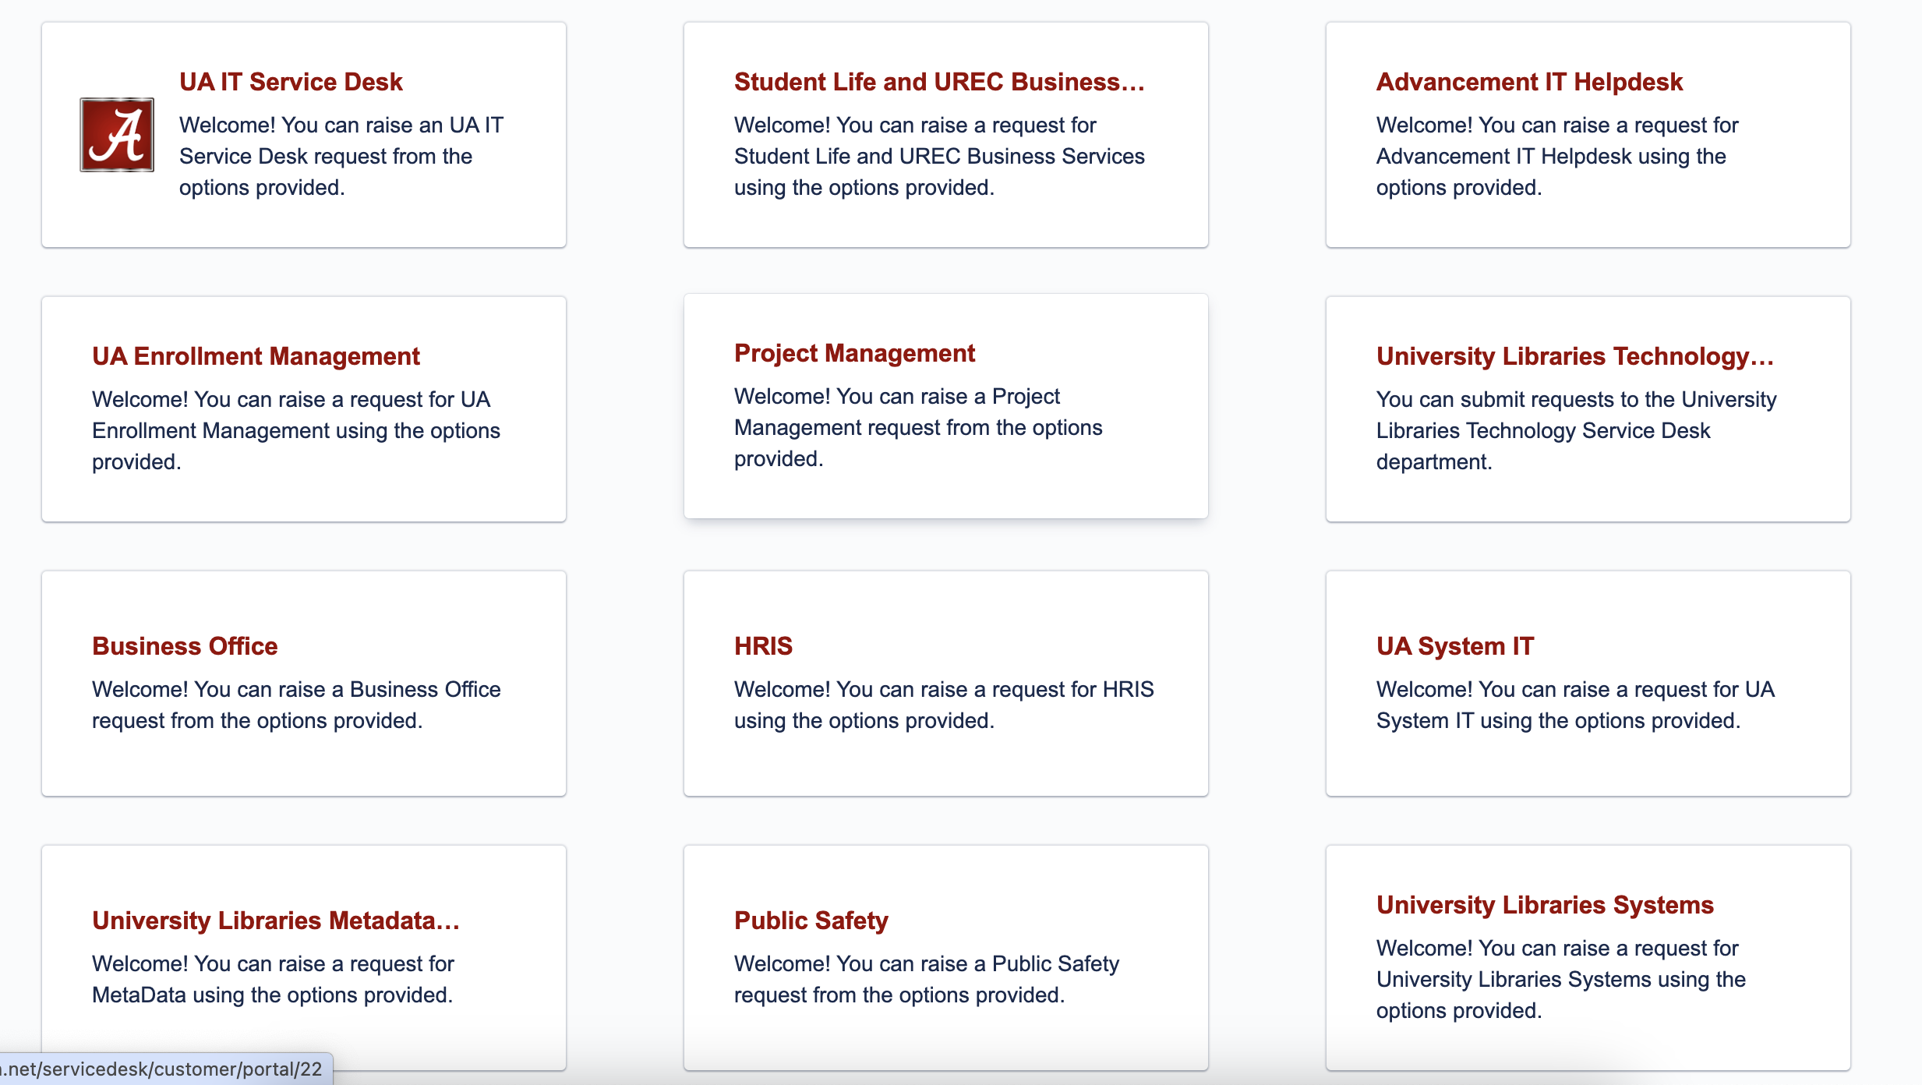The image size is (1922, 1085).
Task: Select the Advancement IT Helpdesk title
Action: pos(1529,82)
